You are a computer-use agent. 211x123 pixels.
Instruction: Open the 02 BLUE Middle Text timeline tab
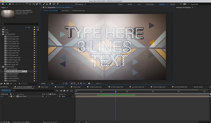[x=181, y=87]
